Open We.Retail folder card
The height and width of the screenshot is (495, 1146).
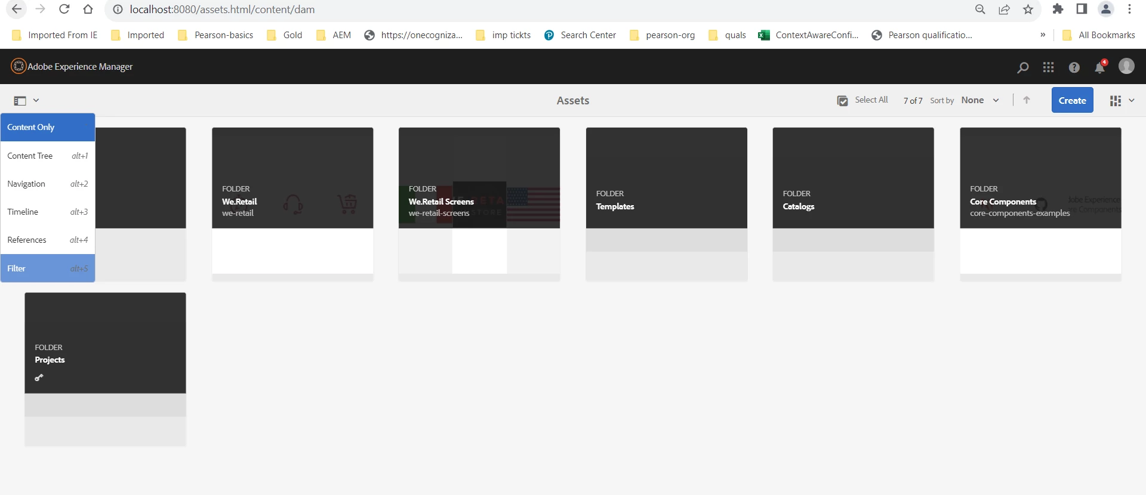pyautogui.click(x=292, y=203)
